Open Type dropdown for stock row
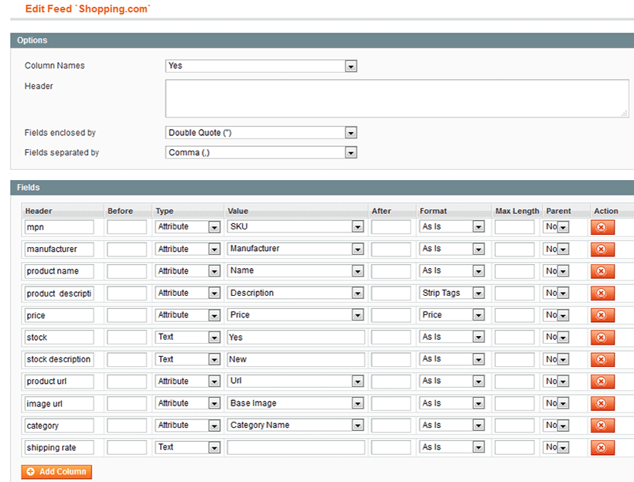The image size is (634, 482). tap(188, 337)
